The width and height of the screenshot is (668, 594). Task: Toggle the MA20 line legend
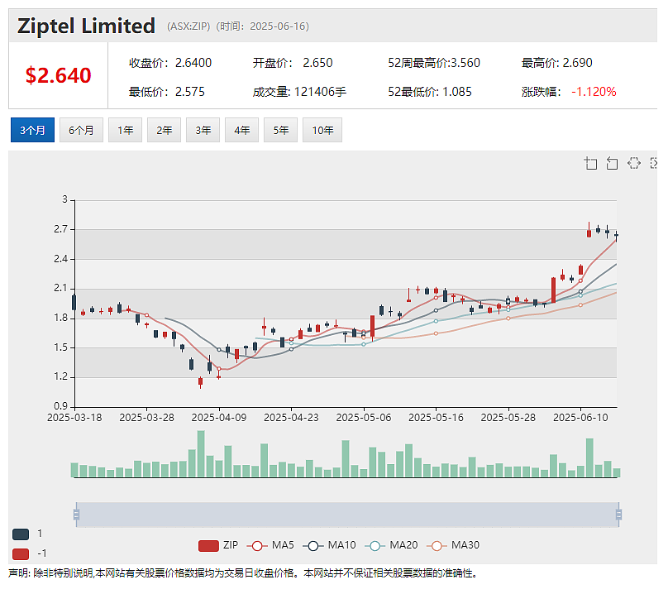pyautogui.click(x=391, y=545)
